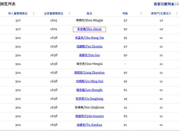Screen dimensions: 180x131
Task: Click rank 317 in Zhou Mingjie row
Action: pyautogui.click(x=18, y=21)
